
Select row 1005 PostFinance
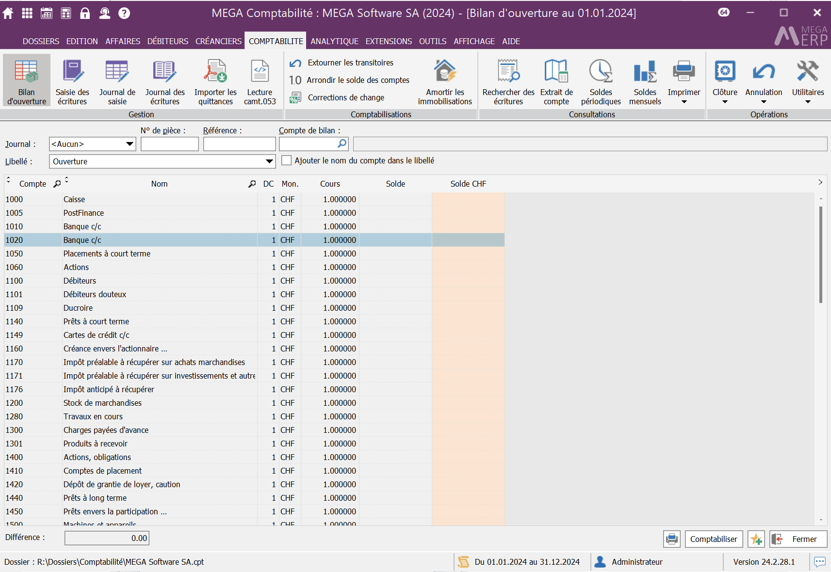[254, 213]
